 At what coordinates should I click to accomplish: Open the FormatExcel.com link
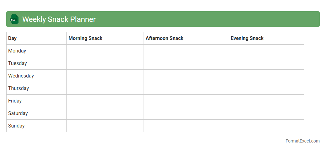point(302,141)
